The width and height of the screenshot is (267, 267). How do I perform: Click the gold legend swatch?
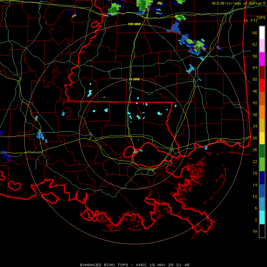tap(262, 126)
